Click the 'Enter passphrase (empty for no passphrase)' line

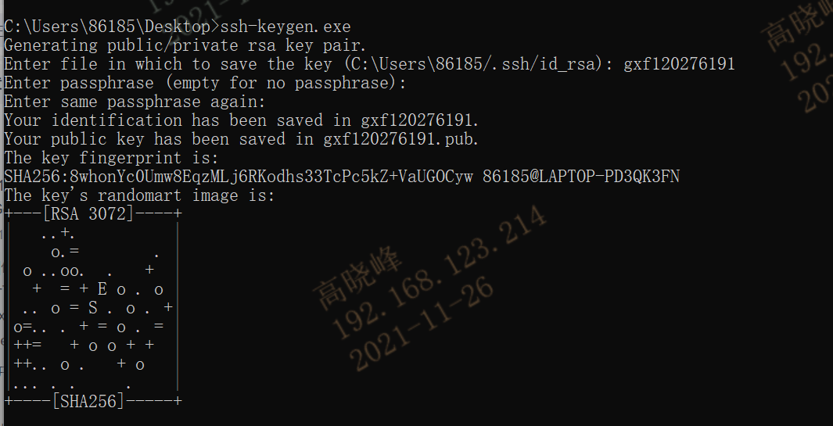tap(205, 84)
